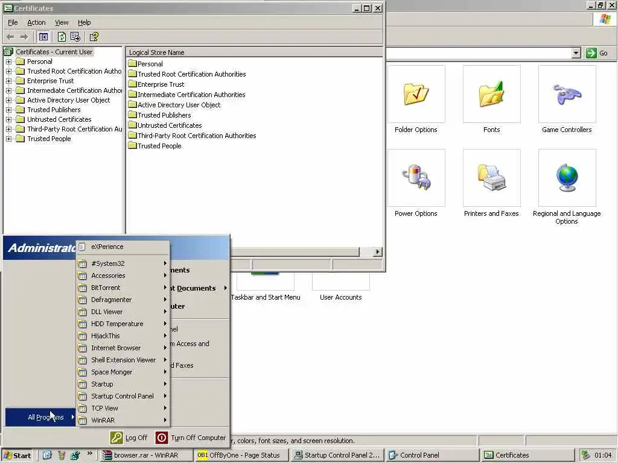Switch to OffByOne - Page Status taskbar button
This screenshot has width=618, height=463.
point(241,455)
